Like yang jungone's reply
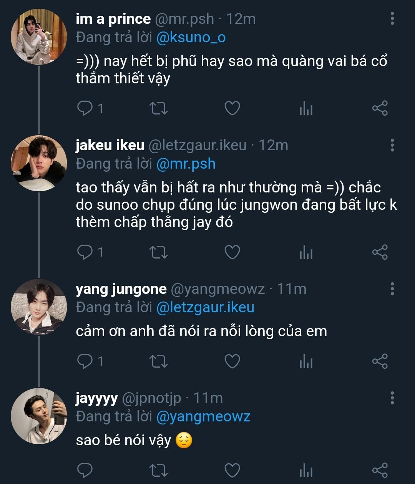 click(232, 361)
